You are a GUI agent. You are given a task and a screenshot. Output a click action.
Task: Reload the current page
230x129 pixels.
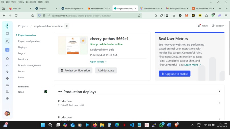tap(16, 16)
